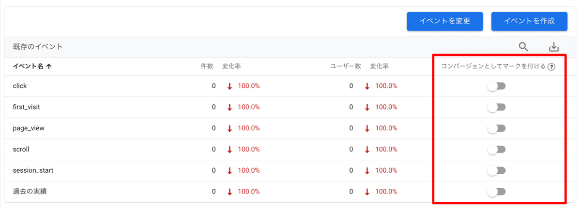Enable session_start conversion toggle
Screen dimensions: 581x208
pyautogui.click(x=496, y=170)
